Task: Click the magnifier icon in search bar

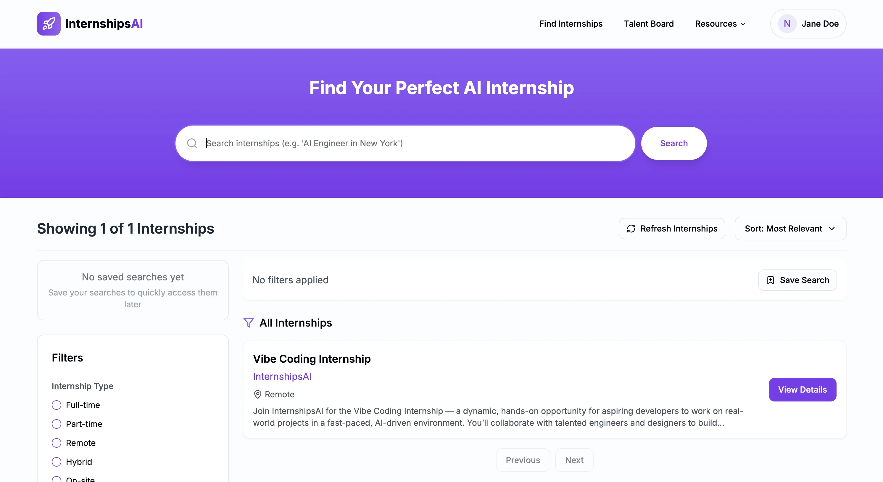Action: (x=192, y=143)
